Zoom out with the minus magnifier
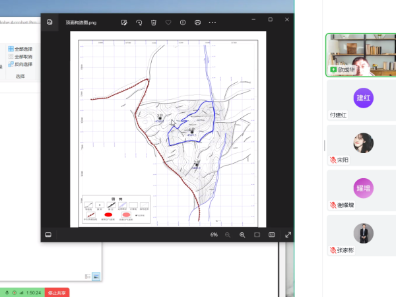Viewport: 396px width, 297px height. 228,235
